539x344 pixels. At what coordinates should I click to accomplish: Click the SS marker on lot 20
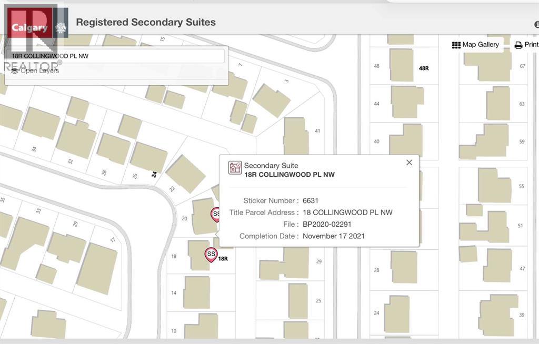pyautogui.click(x=215, y=215)
